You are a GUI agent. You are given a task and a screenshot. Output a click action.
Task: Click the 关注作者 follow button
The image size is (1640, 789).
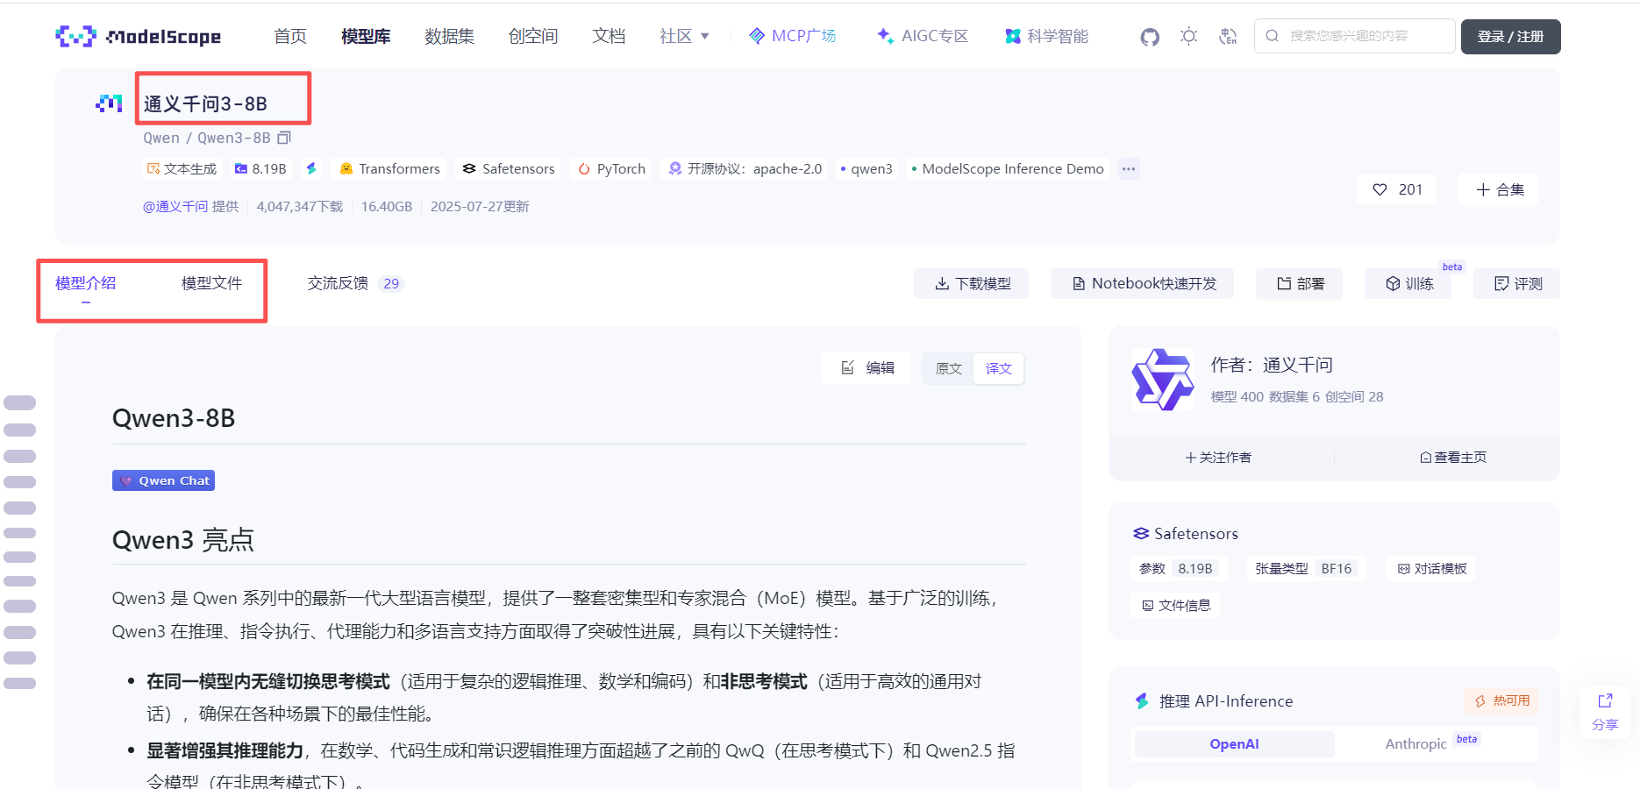click(x=1219, y=456)
